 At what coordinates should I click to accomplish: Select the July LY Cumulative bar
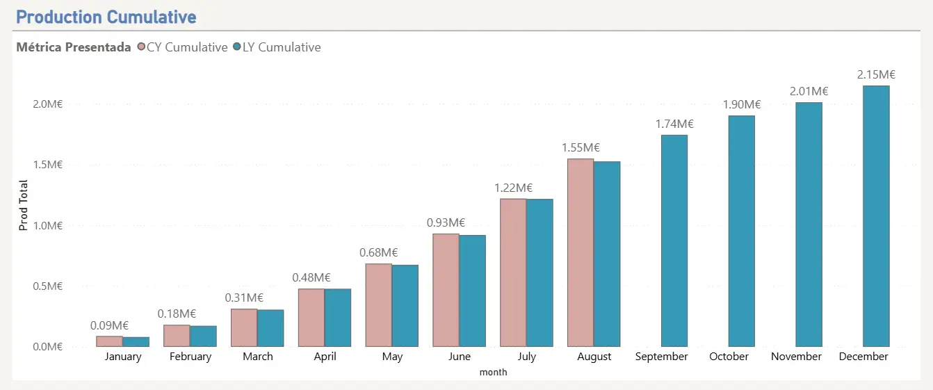(x=539, y=273)
